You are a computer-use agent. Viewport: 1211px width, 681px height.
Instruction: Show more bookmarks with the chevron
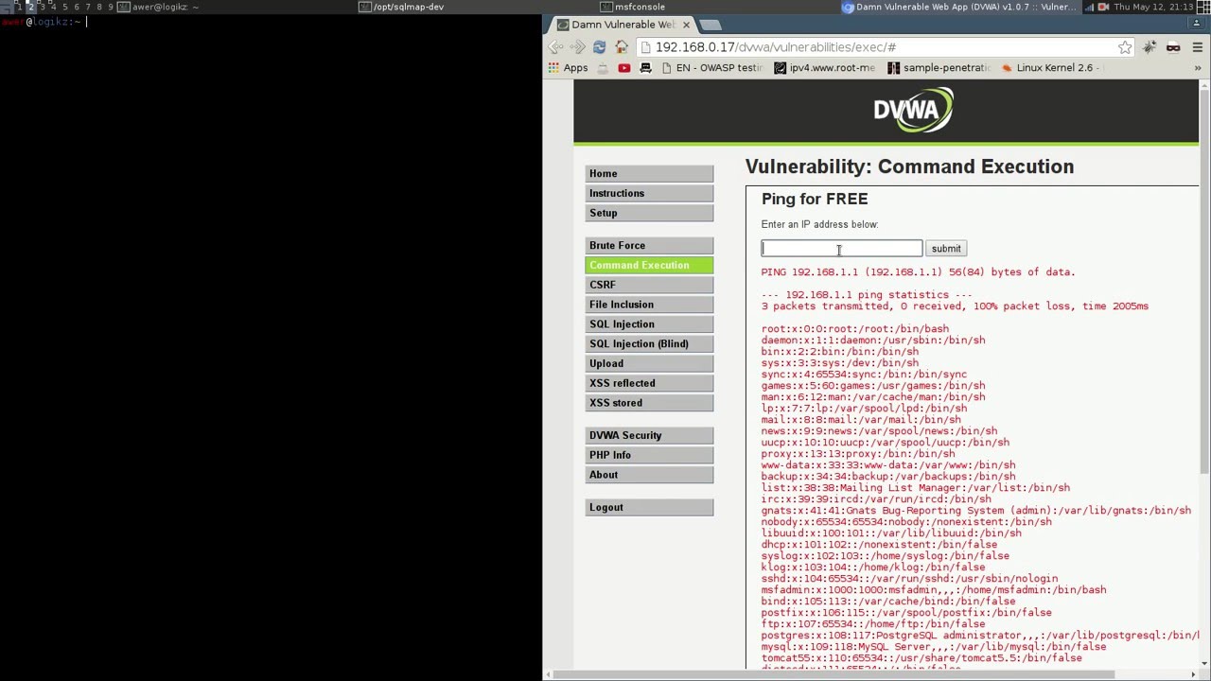click(1197, 68)
